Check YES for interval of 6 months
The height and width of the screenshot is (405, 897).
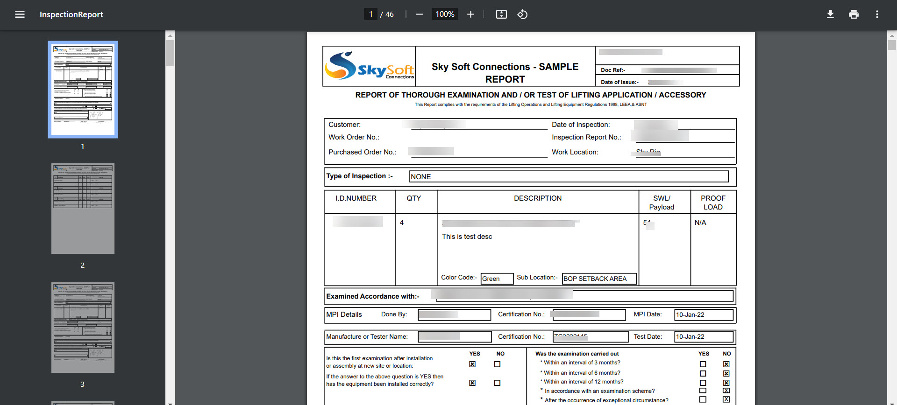coord(703,374)
